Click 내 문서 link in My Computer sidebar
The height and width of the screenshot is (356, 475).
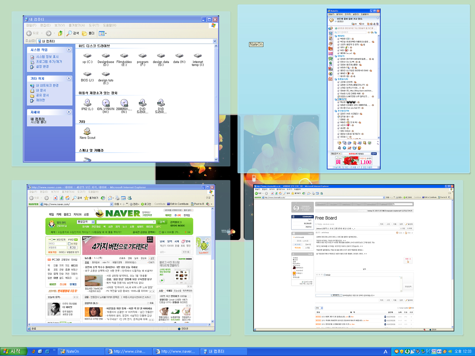41,90
